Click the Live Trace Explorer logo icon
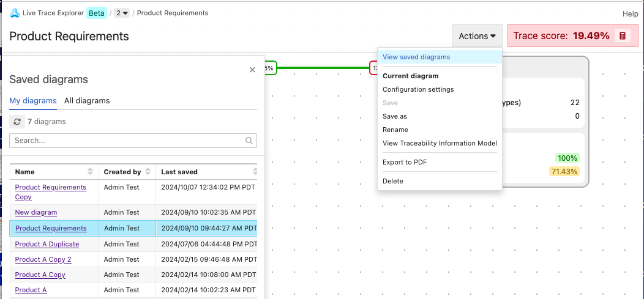The image size is (644, 299). click(15, 13)
